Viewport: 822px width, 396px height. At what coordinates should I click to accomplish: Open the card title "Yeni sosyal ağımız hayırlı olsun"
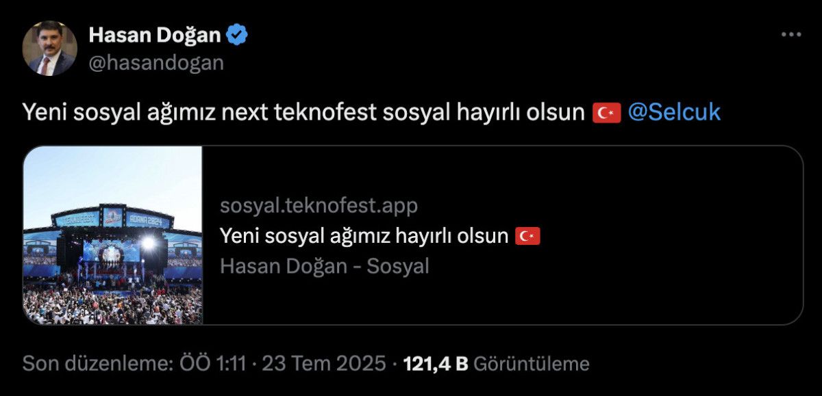(364, 237)
